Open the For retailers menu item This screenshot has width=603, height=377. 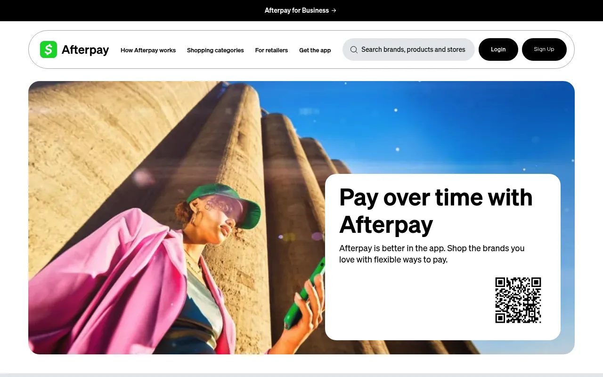(x=271, y=50)
